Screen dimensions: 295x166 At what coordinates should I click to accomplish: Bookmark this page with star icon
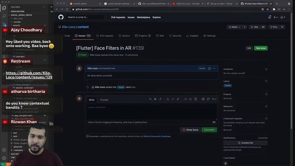pyautogui.click(x=268, y=9)
